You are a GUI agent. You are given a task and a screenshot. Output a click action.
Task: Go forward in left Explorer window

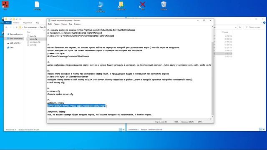[10, 27]
